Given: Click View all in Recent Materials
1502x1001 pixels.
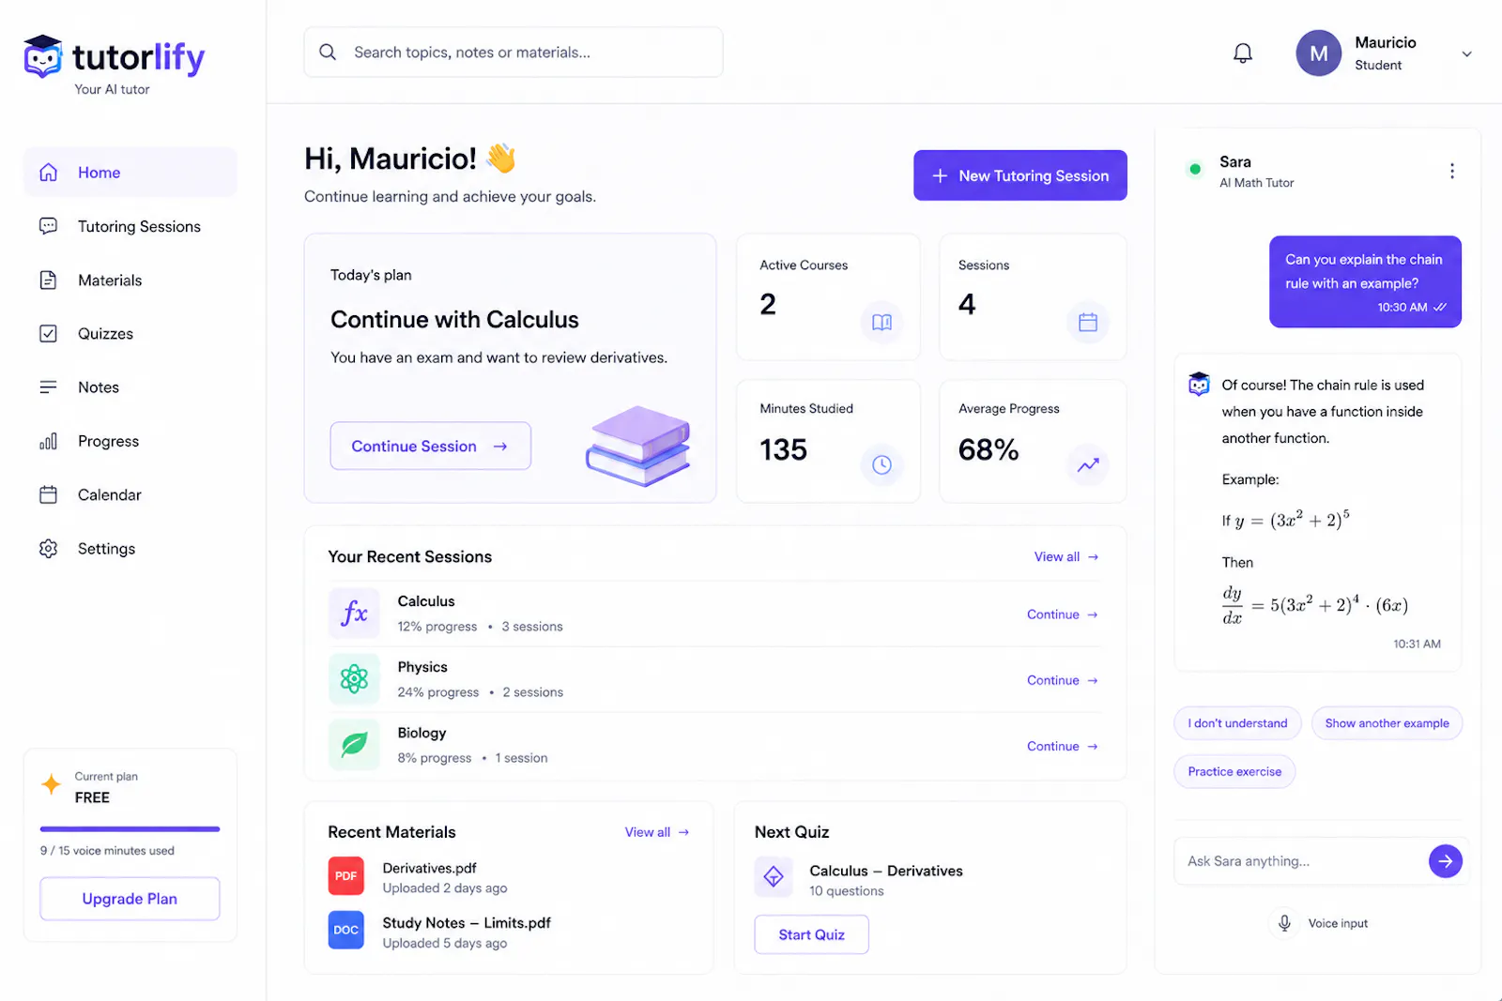Looking at the screenshot, I should click(x=657, y=832).
